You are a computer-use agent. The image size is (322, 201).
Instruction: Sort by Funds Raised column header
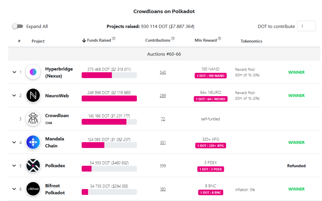click(x=99, y=40)
